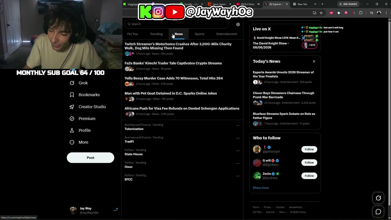Open account menu dots beside Jay Way
The height and width of the screenshot is (220, 391).
coord(115,210)
